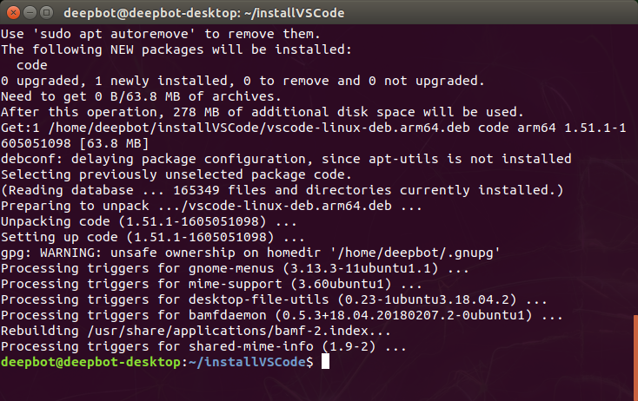
Task: Click the indented package name "code"
Action: tap(32, 65)
